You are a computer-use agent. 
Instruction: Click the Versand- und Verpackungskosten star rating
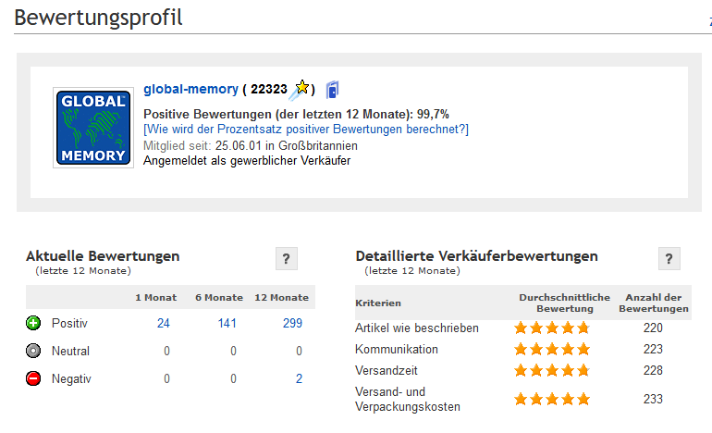click(x=552, y=399)
